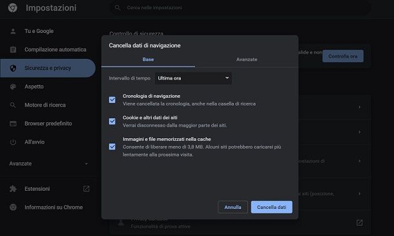
Task: Switch to the Avanzate tab in the dialog
Action: point(247,59)
